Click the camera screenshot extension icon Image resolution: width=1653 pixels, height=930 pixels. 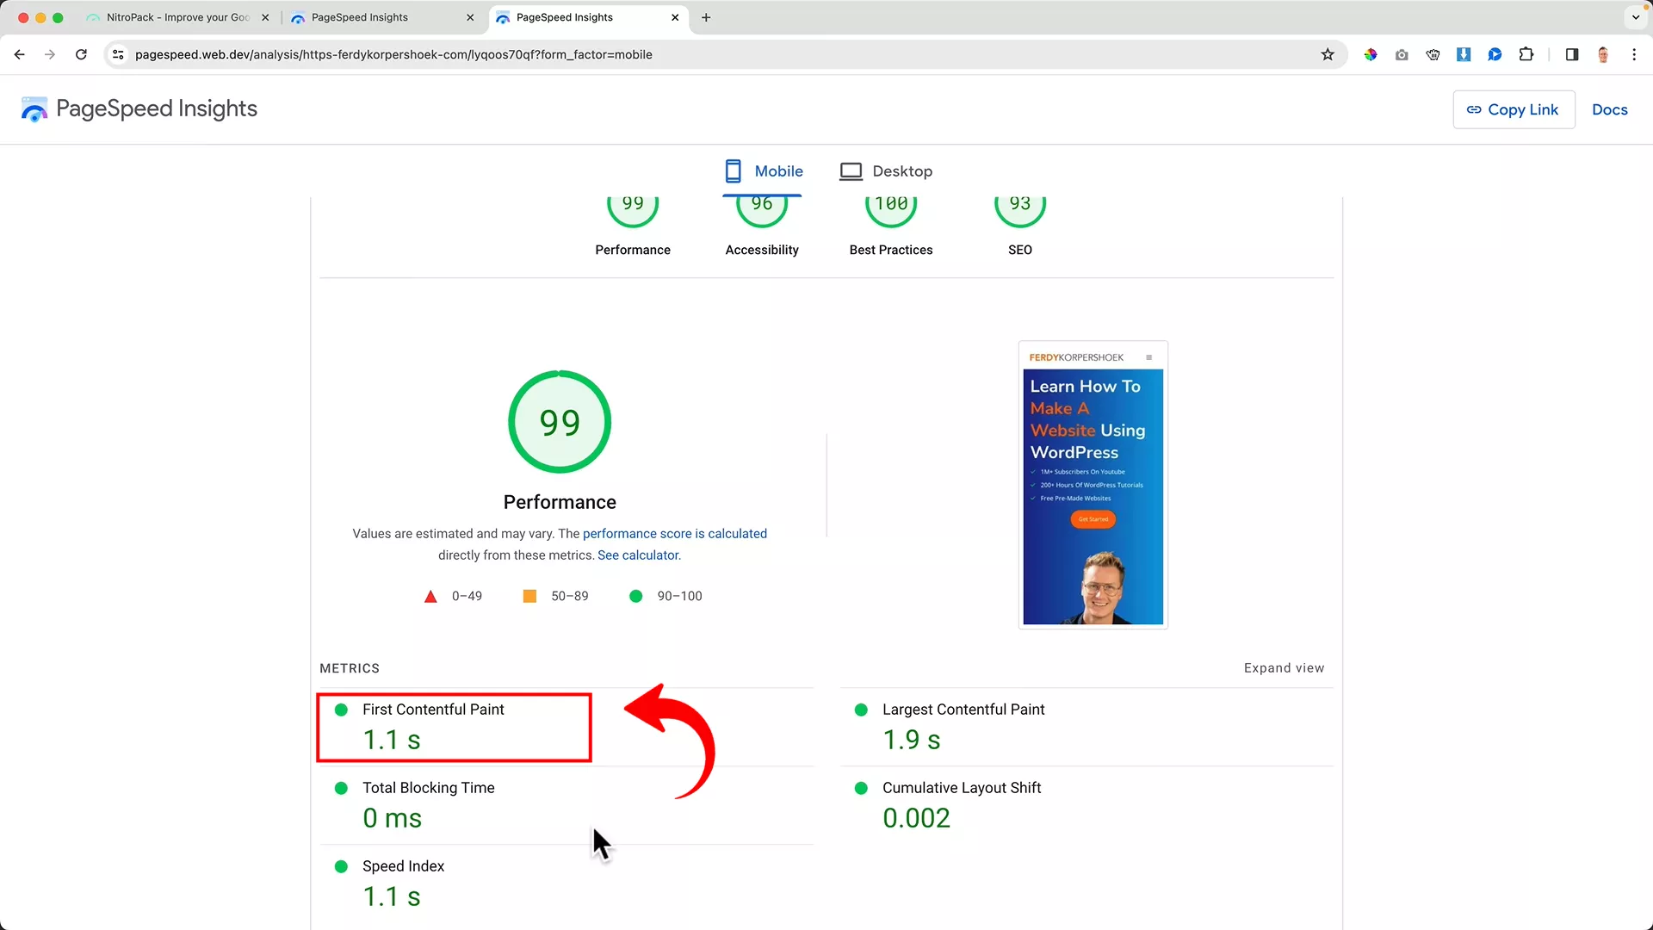coord(1402,54)
